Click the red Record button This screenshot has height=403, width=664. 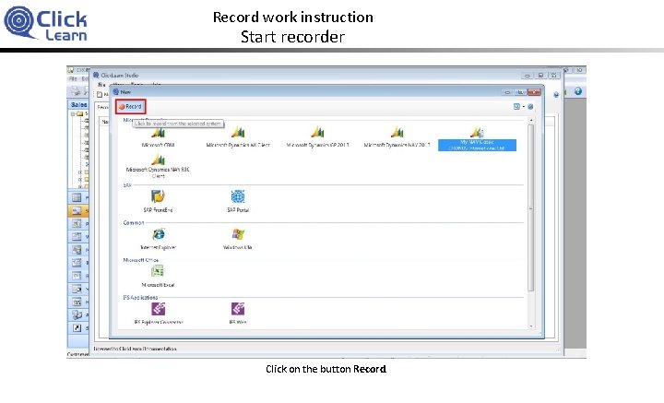[x=131, y=107]
